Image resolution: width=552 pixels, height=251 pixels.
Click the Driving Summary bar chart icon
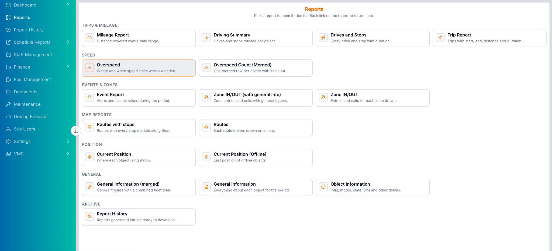pyautogui.click(x=206, y=38)
